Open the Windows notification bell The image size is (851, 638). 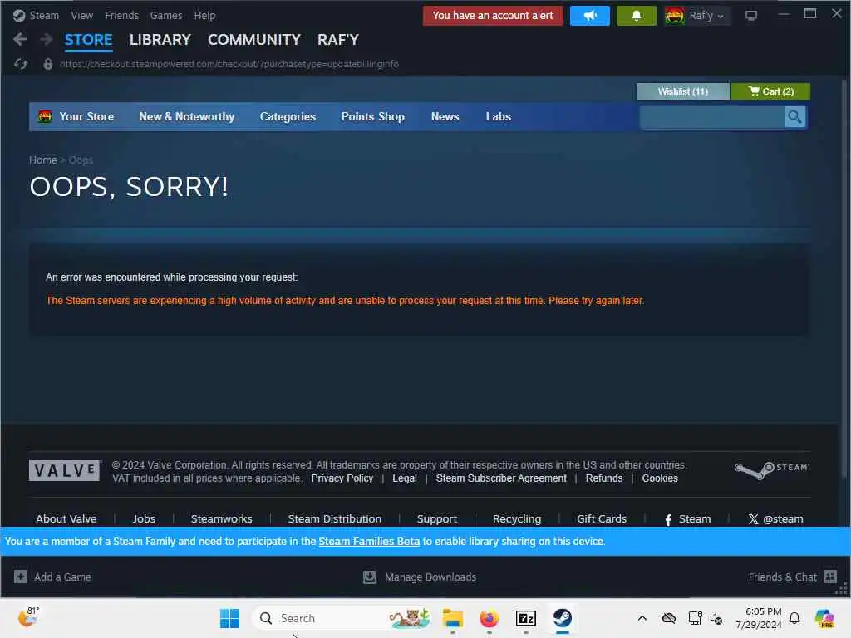[x=794, y=618]
